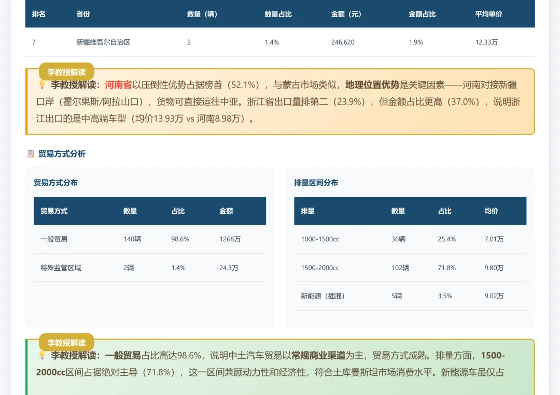Sort the table by 排名 column header

coord(39,14)
